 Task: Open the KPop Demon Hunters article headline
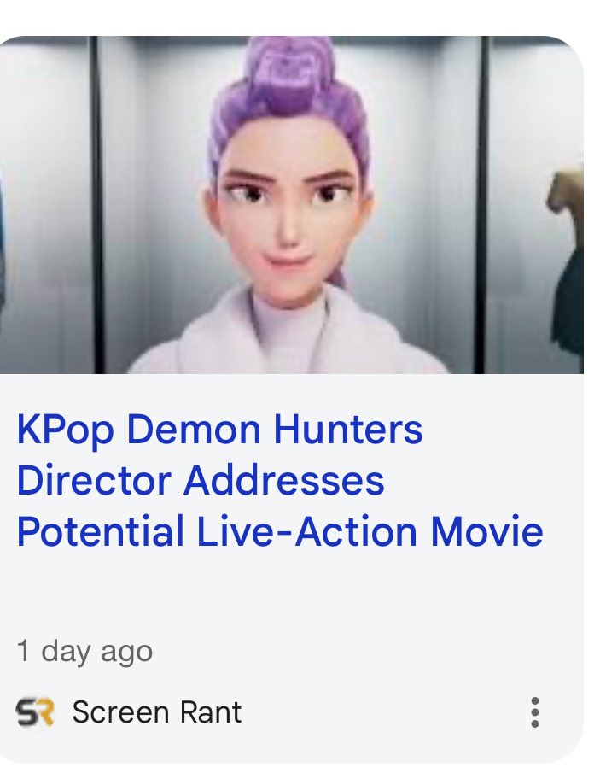point(280,480)
